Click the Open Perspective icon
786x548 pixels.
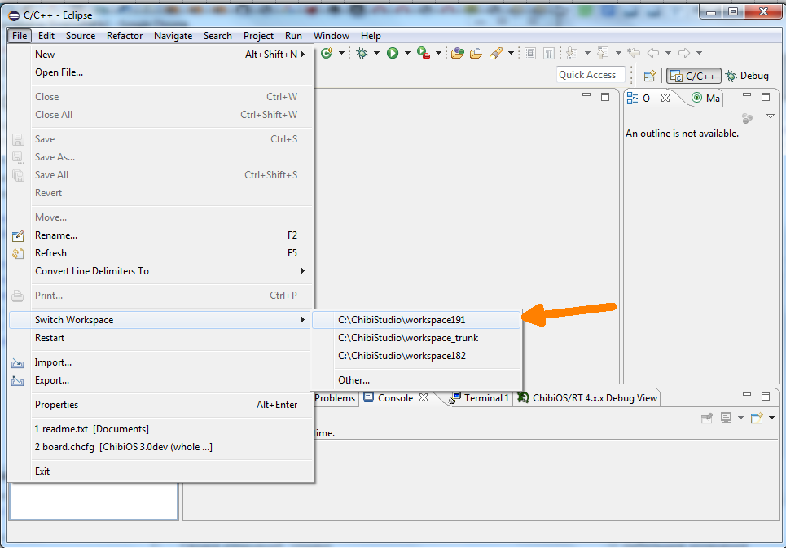coord(649,76)
